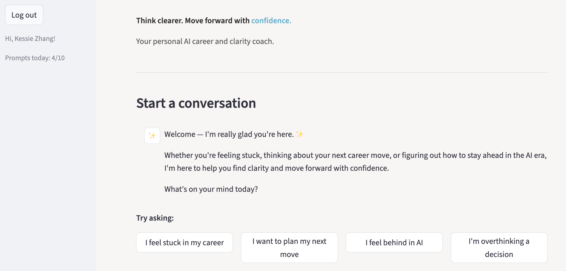The image size is (566, 271).
Task: Pick the "I feel behind in AI" prompt
Action: [x=394, y=242]
